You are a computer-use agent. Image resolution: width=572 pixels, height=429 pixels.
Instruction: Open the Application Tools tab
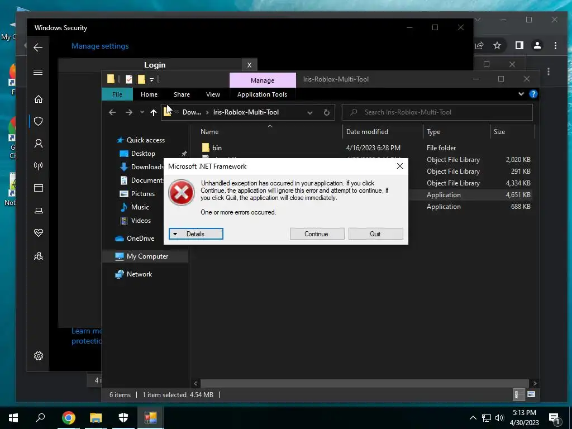pos(262,94)
